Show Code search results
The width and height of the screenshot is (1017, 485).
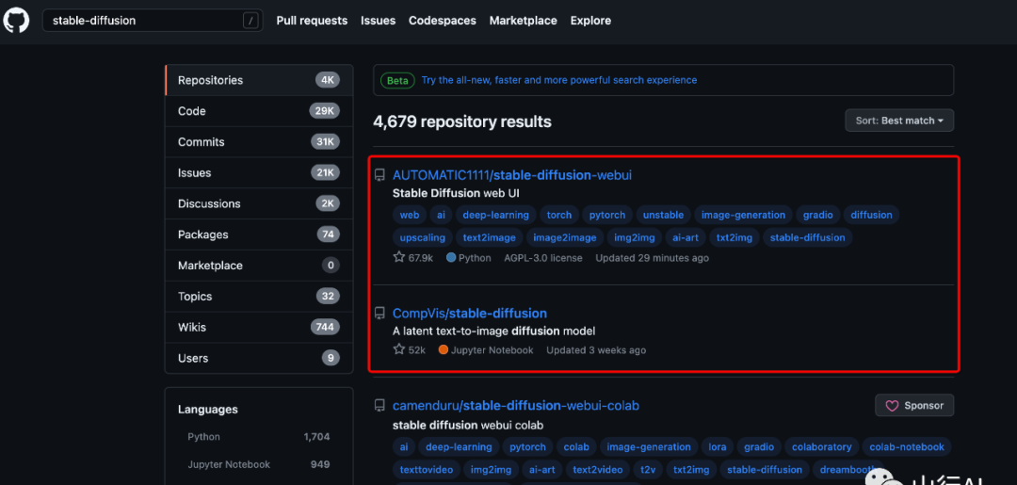[x=259, y=111]
